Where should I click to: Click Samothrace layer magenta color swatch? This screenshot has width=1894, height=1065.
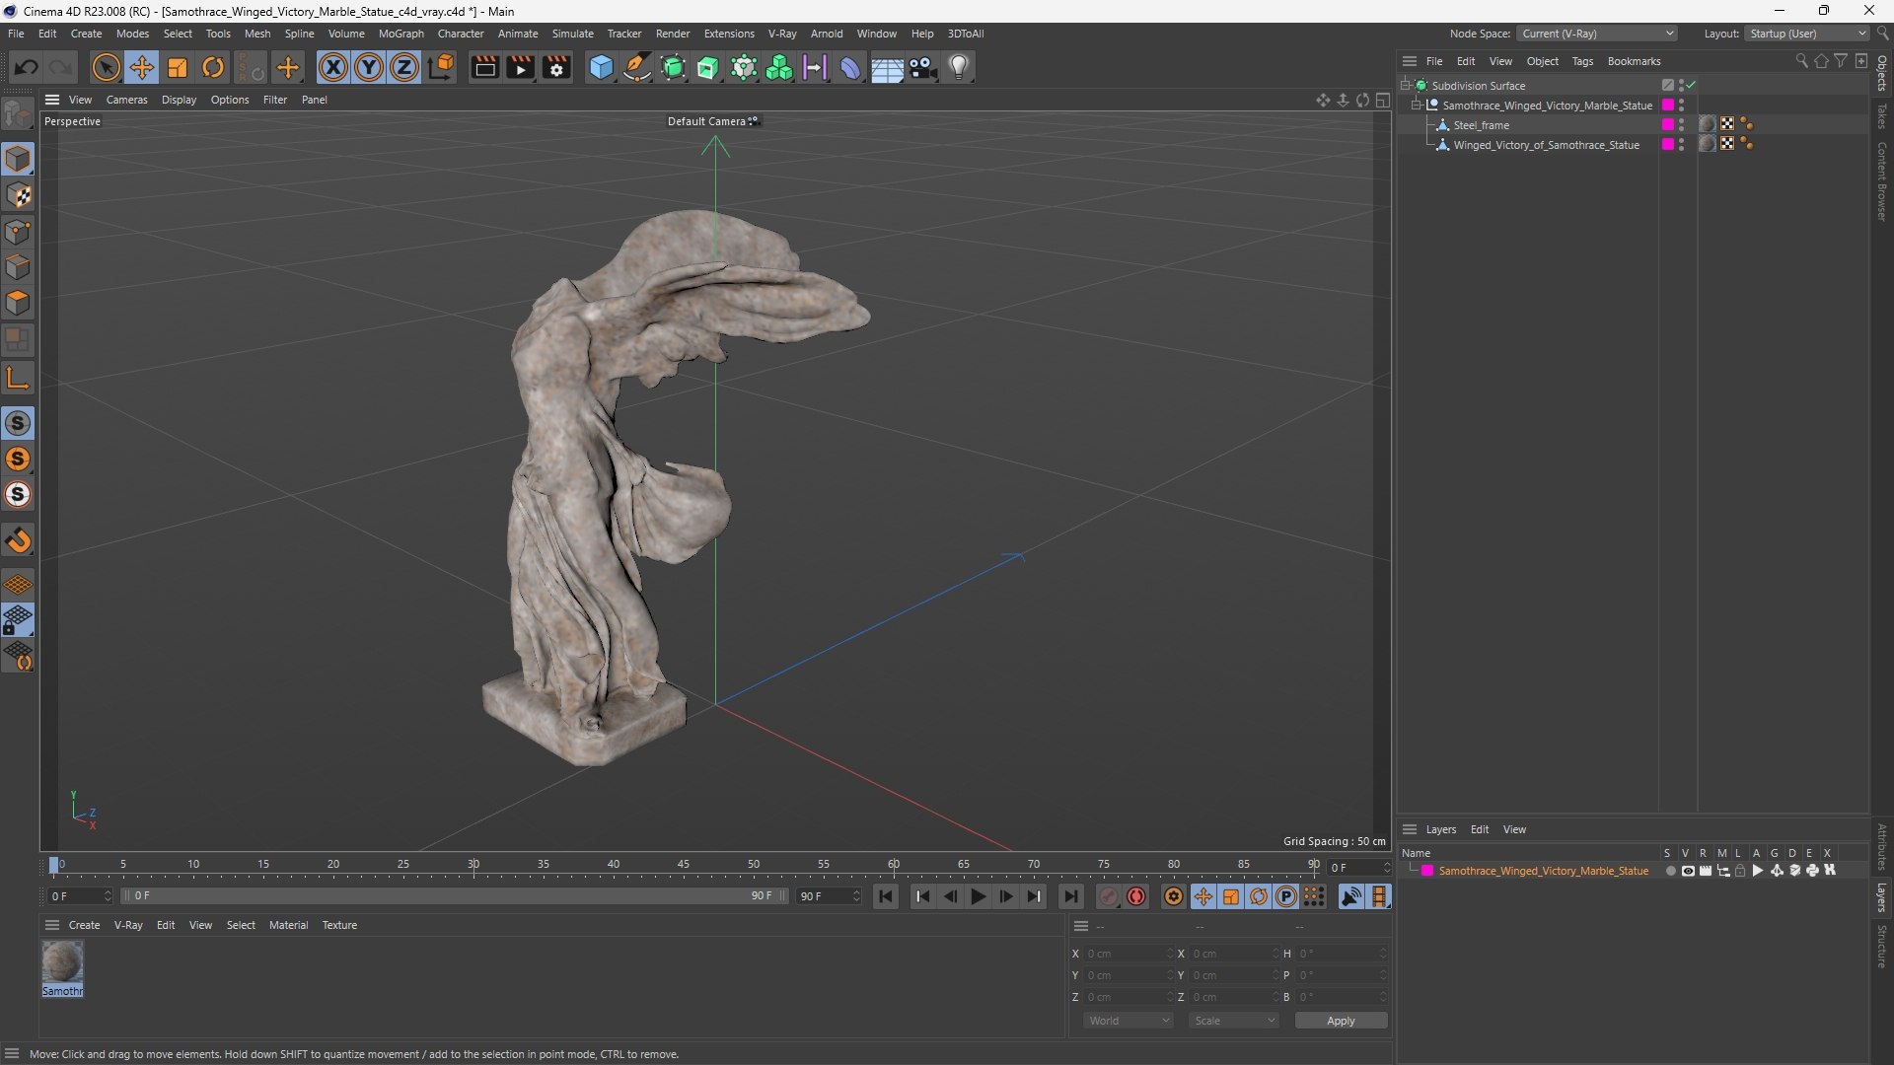coord(1427,871)
